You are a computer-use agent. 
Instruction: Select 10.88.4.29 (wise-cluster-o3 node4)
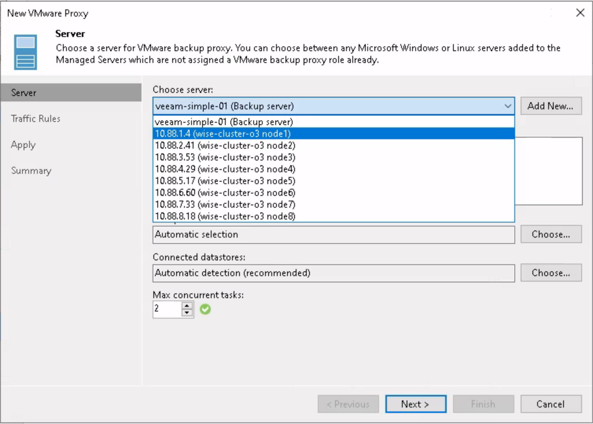tap(333, 169)
